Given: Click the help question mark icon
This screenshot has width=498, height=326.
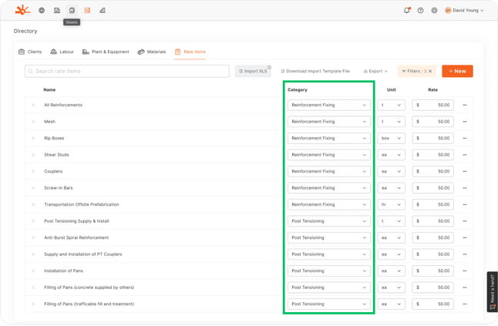Looking at the screenshot, I should (x=420, y=11).
